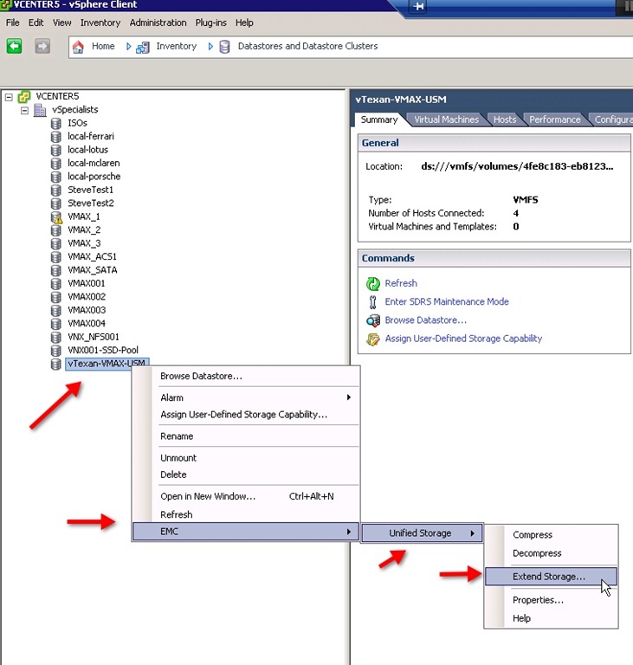Select Unmount in the context menu
Image resolution: width=633 pixels, height=665 pixels.
pos(178,458)
